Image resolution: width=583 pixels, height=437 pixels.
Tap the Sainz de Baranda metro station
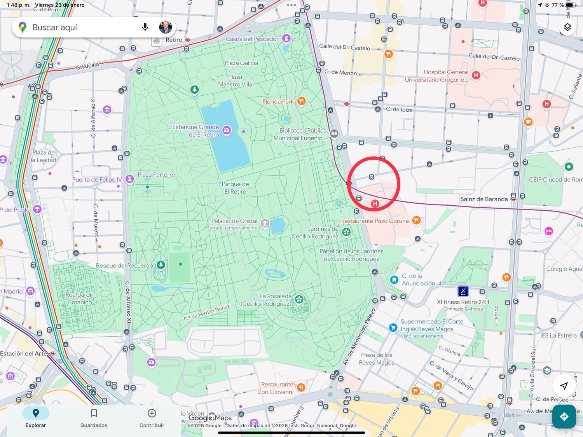click(x=513, y=199)
